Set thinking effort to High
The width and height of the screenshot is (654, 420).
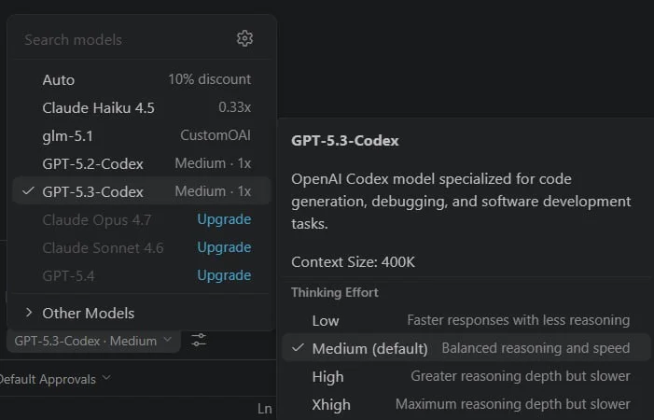click(466, 376)
